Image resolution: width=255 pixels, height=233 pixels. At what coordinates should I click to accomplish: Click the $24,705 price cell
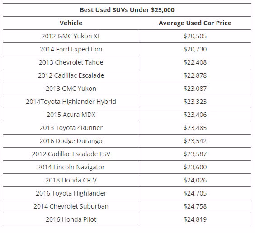click(195, 193)
